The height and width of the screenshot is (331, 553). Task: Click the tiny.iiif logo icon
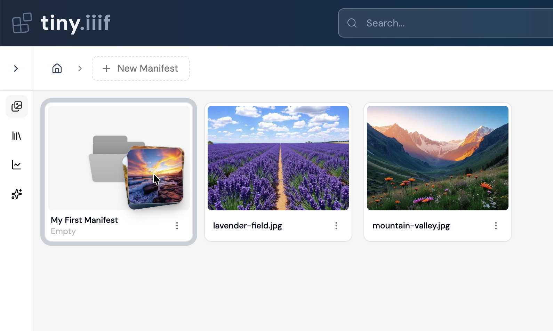pyautogui.click(x=22, y=23)
